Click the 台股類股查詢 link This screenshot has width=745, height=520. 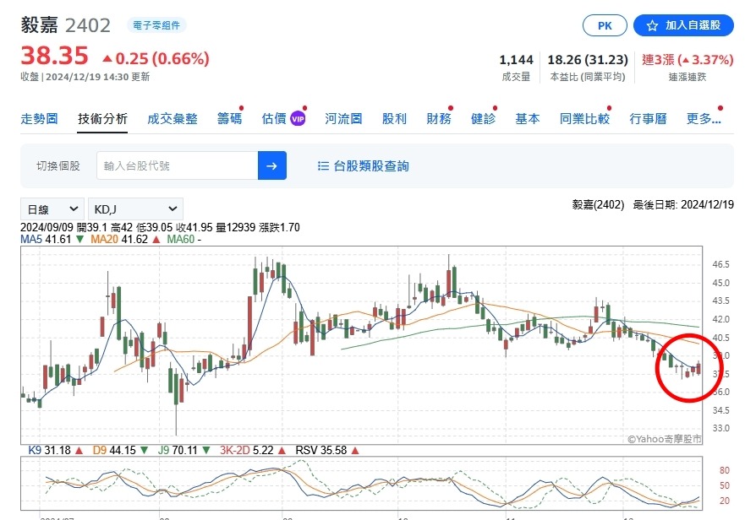[x=371, y=166]
